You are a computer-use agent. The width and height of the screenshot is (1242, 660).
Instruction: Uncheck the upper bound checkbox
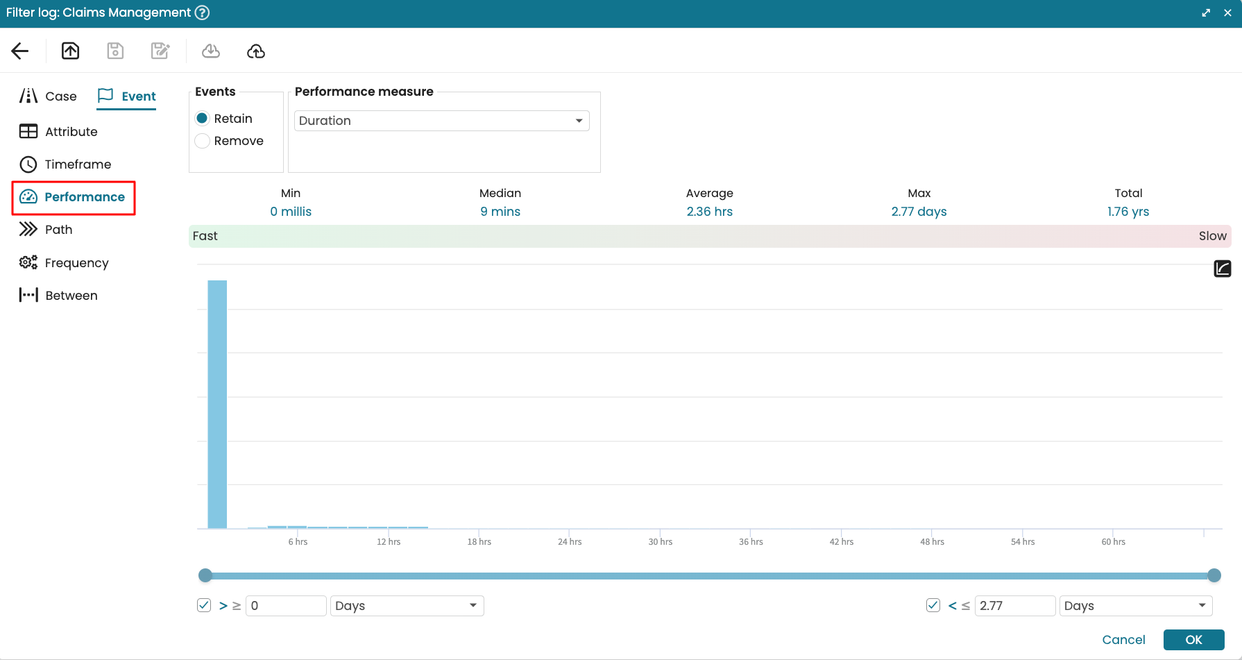(933, 605)
